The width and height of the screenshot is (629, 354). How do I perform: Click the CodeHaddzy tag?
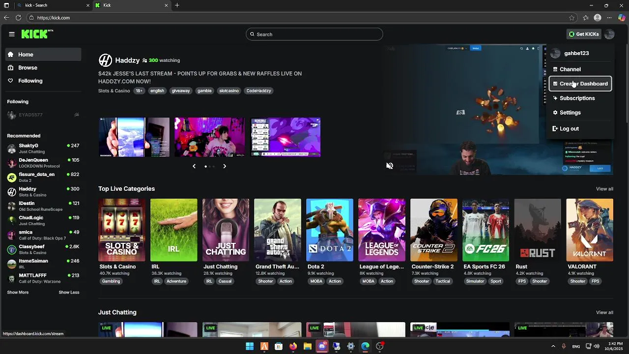(259, 91)
